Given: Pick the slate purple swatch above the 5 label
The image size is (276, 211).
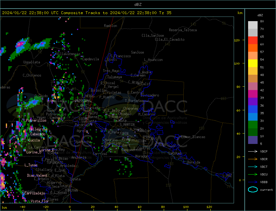Looking at the screenshot, I should click(x=253, y=140).
